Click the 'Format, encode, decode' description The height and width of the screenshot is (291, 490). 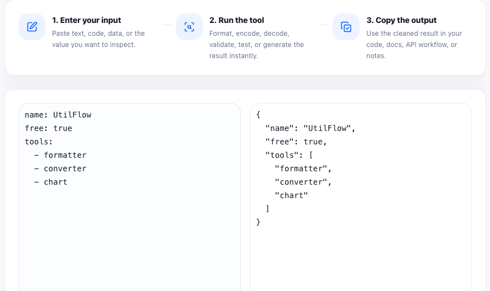pos(256,45)
